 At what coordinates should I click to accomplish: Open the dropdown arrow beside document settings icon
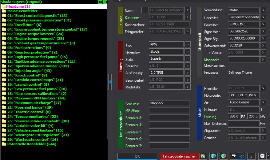point(268,156)
